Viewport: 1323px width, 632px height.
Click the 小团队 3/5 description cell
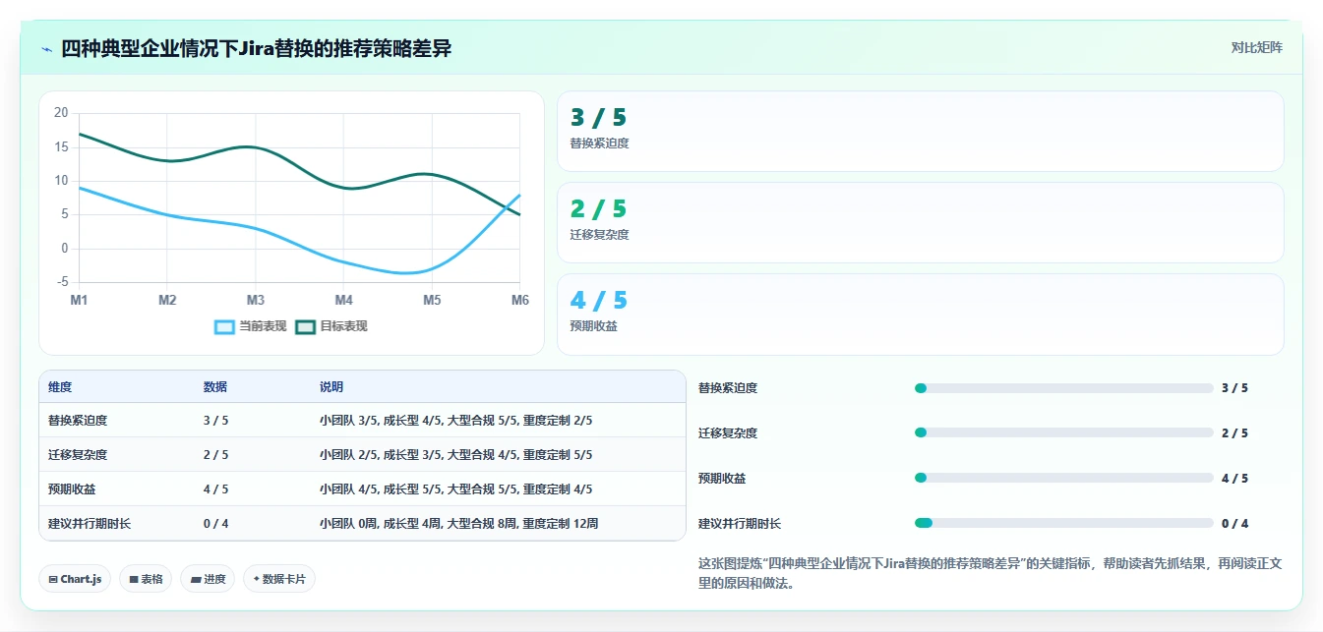[x=455, y=421]
